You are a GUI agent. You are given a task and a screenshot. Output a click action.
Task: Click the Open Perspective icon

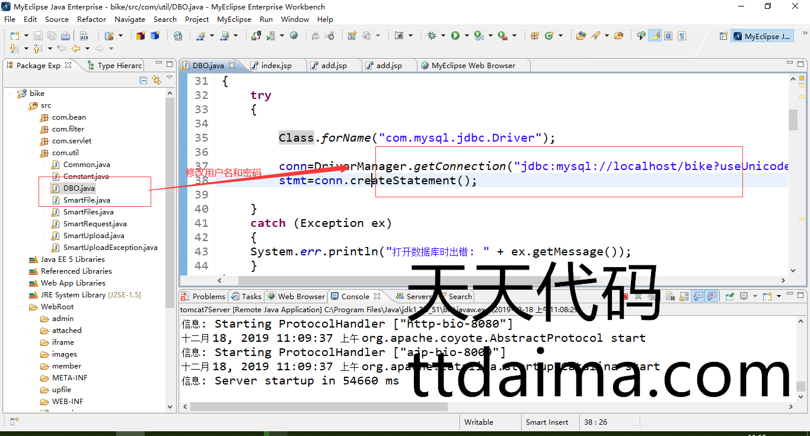[x=723, y=36]
